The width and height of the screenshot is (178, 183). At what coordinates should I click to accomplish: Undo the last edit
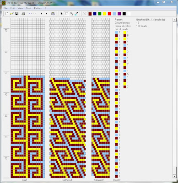(x=30, y=14)
